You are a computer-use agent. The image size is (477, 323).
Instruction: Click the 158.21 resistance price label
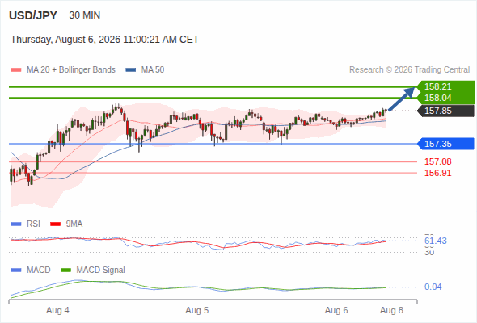[x=437, y=86]
